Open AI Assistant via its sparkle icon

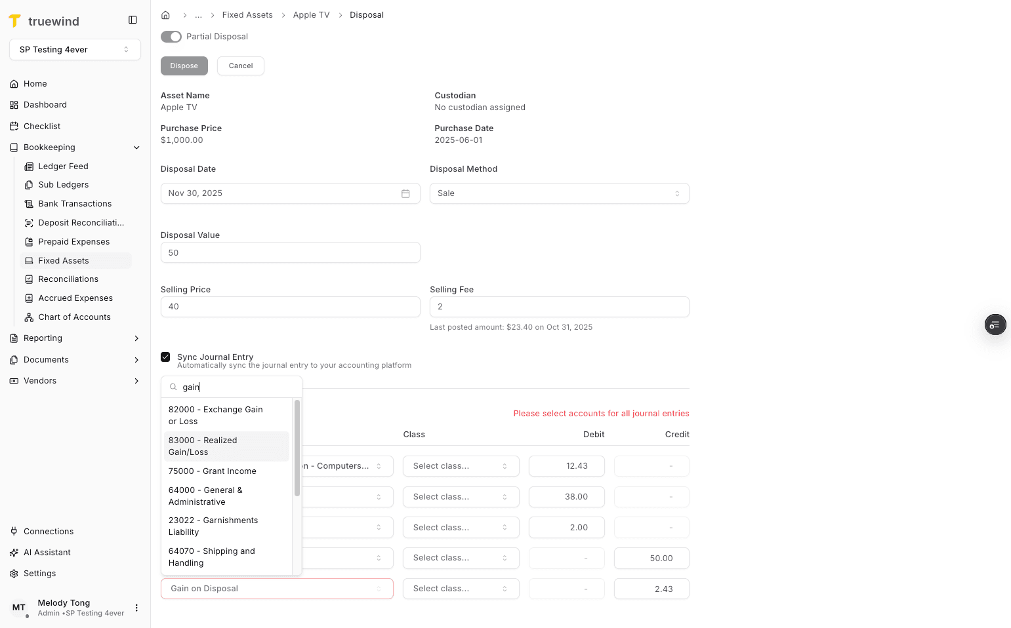pos(14,553)
